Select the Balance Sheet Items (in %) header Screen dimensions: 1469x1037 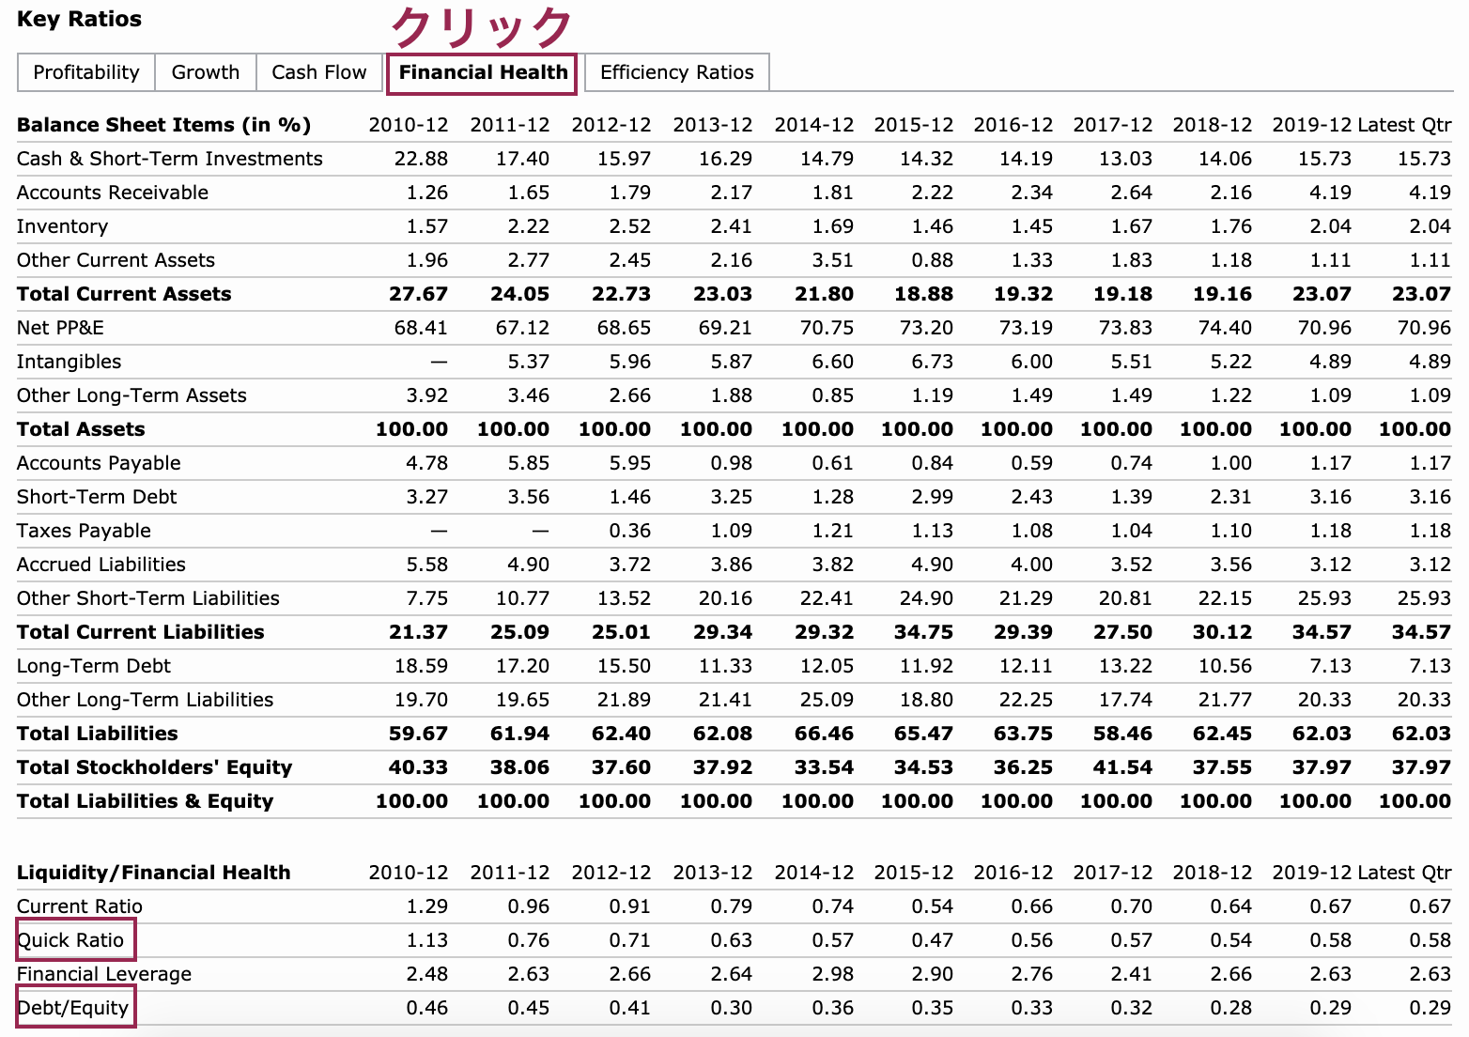click(x=163, y=125)
